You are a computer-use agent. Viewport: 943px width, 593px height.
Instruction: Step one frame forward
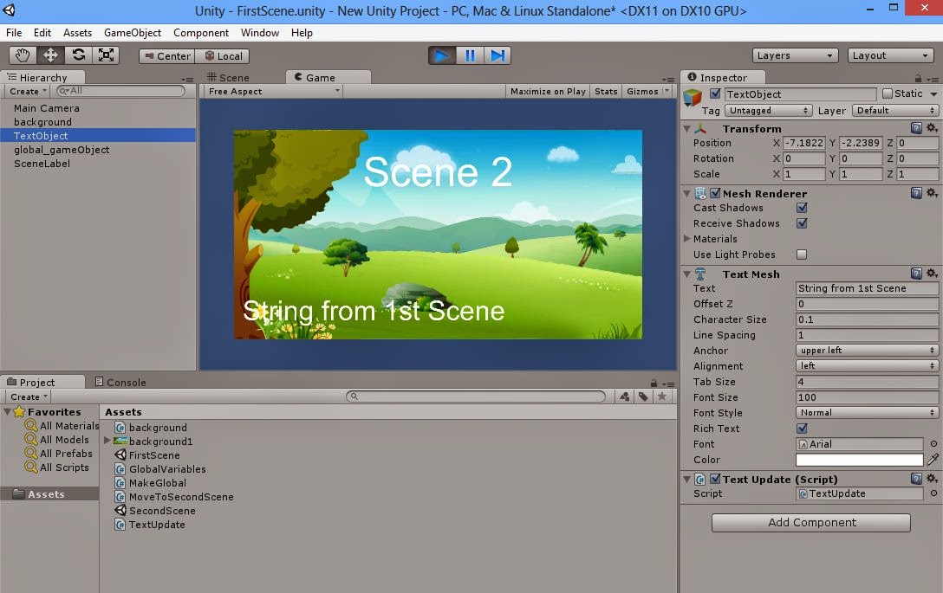coord(497,55)
